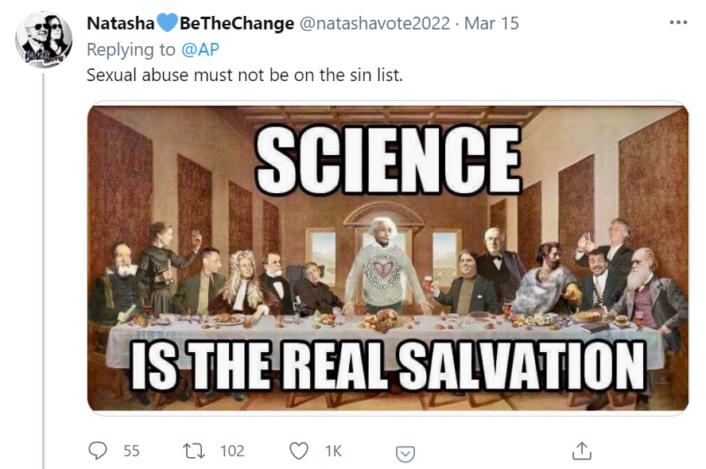Open the three-dot more options menu

(x=678, y=22)
